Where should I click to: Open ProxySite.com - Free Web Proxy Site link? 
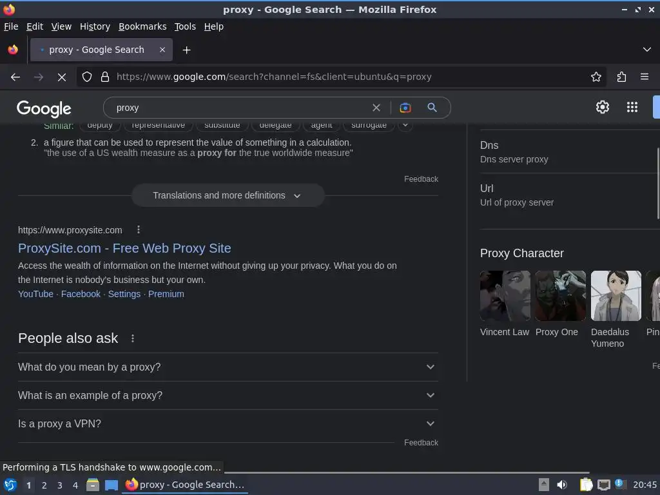pyautogui.click(x=124, y=248)
